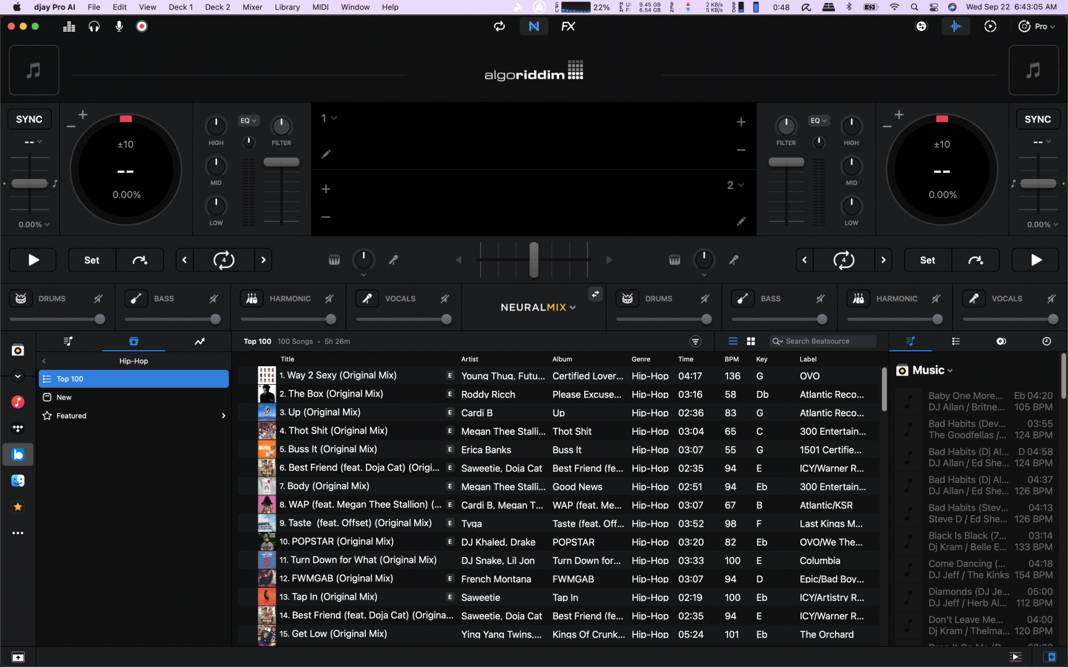
Task: Mute Deck 1 BASS stem
Action: coord(213,299)
